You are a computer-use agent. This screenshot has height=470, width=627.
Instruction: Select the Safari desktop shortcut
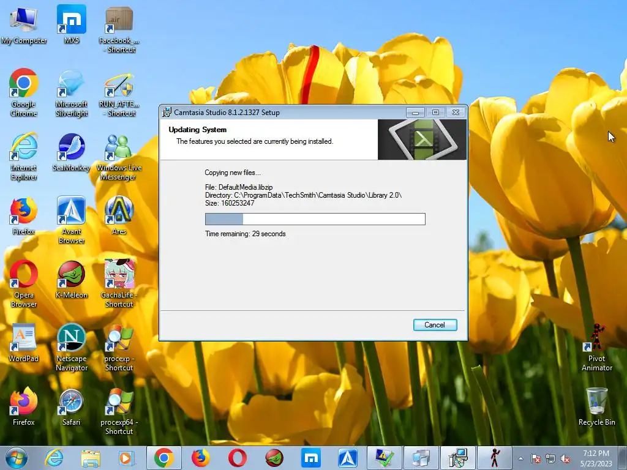point(71,407)
